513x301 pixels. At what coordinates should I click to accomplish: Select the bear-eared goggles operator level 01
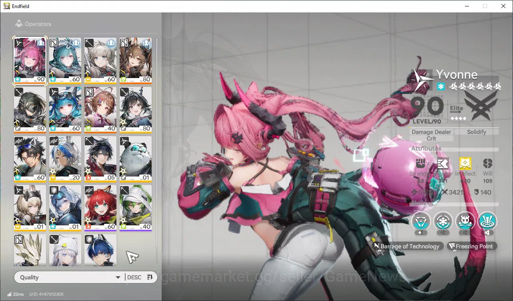(x=65, y=208)
